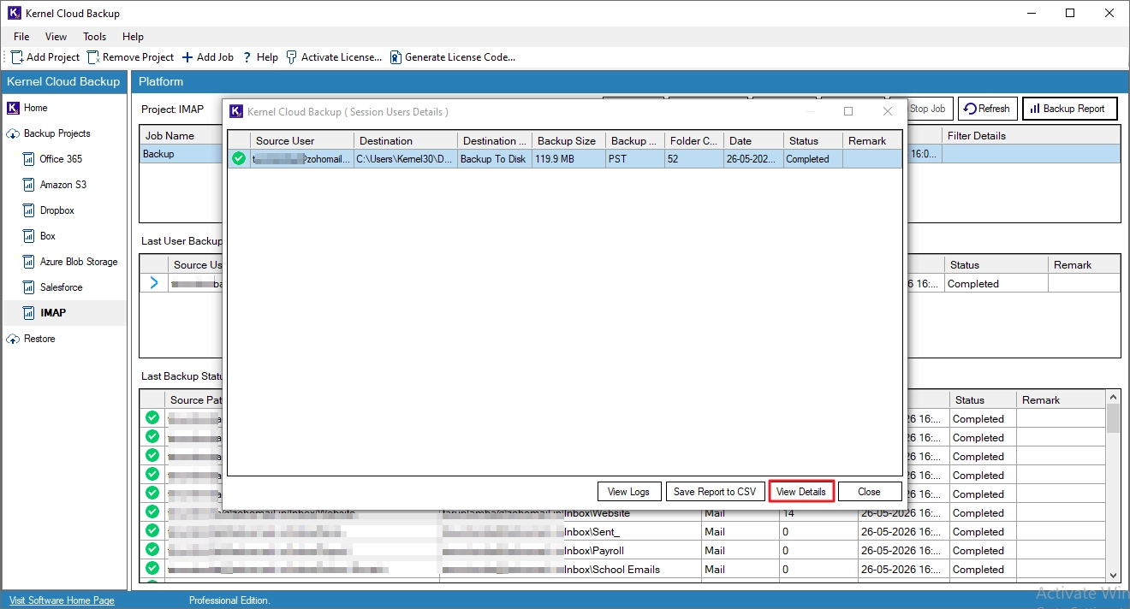The height and width of the screenshot is (609, 1130).
Task: Click green check icon of session row
Action: coord(239,158)
